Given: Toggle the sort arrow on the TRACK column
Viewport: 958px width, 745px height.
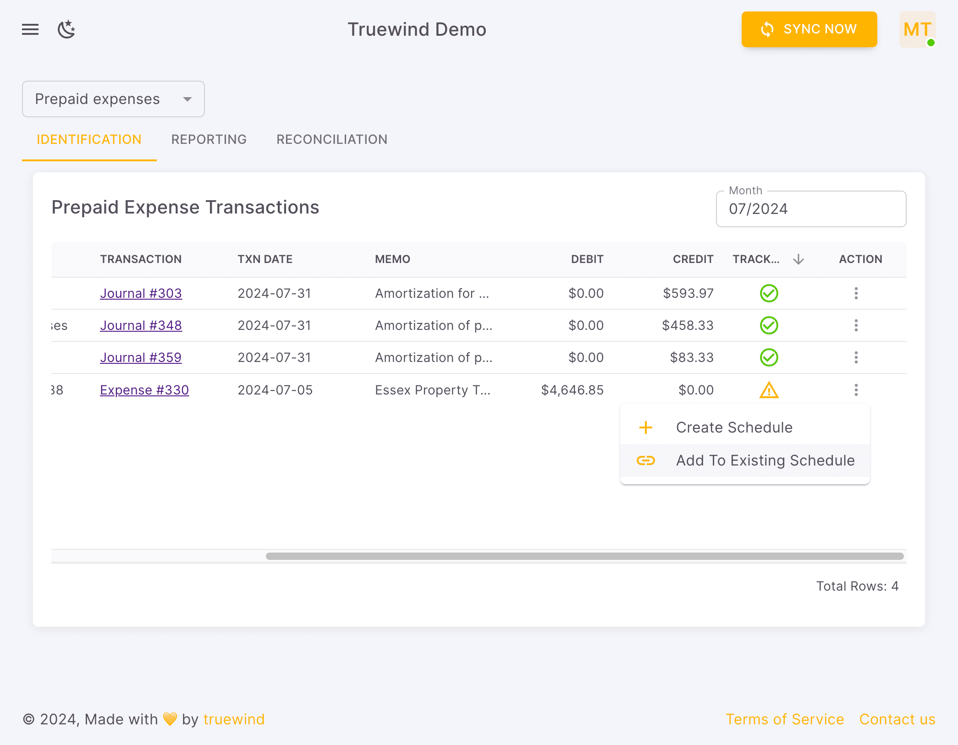Looking at the screenshot, I should tap(798, 259).
